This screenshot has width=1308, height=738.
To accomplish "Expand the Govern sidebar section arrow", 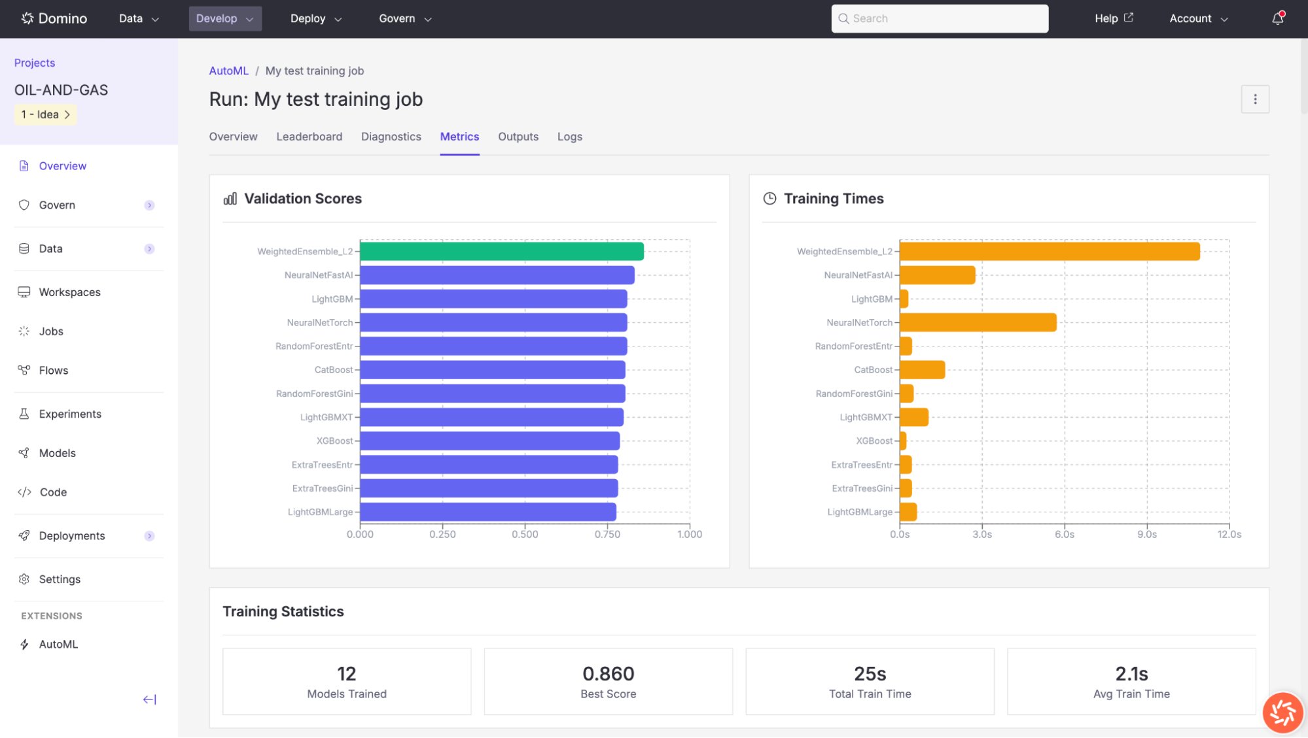I will (149, 205).
